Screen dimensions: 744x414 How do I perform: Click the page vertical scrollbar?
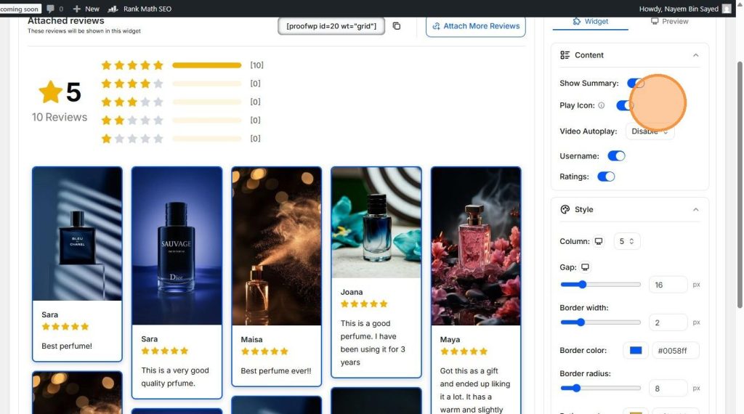click(739, 185)
